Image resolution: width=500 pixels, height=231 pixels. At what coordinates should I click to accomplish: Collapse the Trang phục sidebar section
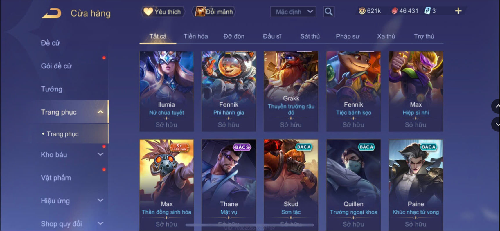point(100,112)
